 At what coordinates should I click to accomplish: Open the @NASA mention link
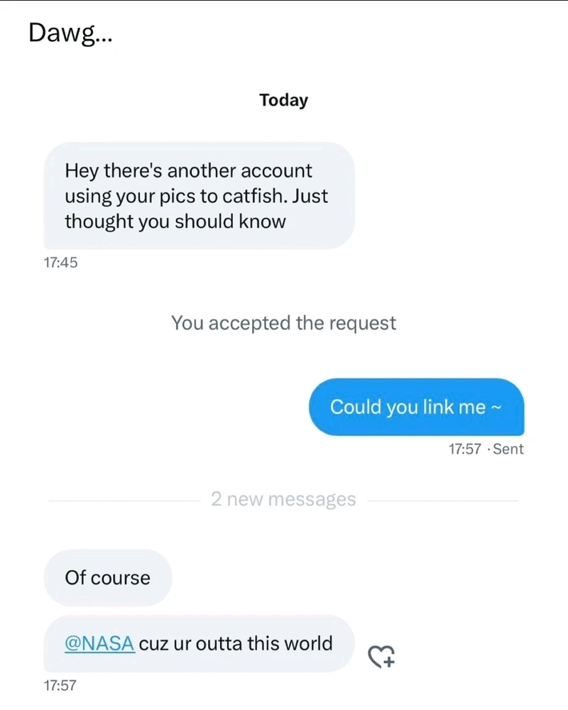click(99, 643)
